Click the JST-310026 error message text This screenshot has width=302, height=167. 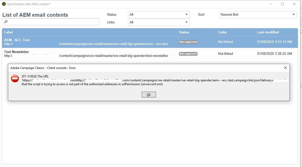[x=155, y=80]
